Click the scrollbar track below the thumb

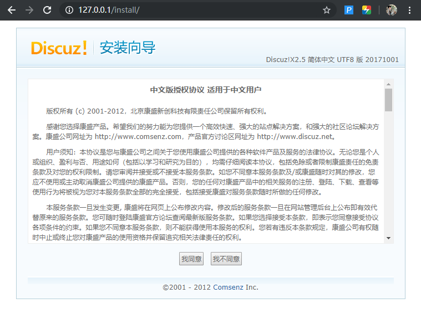pyautogui.click(x=388, y=173)
